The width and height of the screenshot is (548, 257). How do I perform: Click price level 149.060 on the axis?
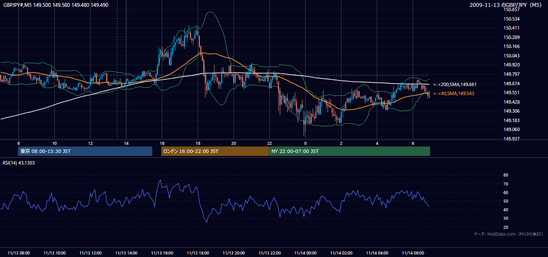click(x=511, y=130)
